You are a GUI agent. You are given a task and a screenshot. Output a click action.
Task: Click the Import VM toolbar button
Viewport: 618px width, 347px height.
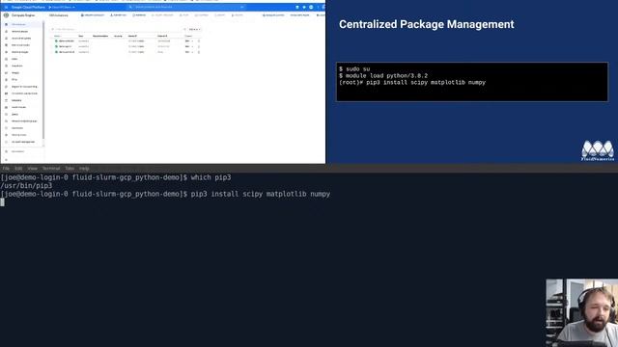coord(118,15)
